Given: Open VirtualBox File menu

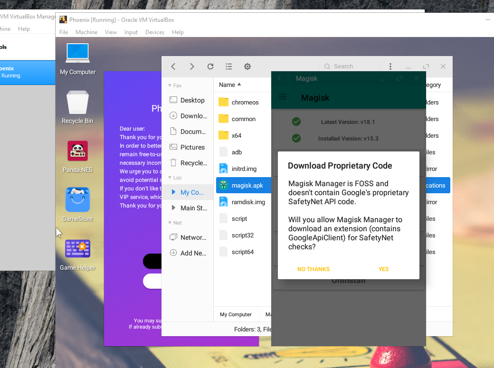Looking at the screenshot, I should click(64, 32).
